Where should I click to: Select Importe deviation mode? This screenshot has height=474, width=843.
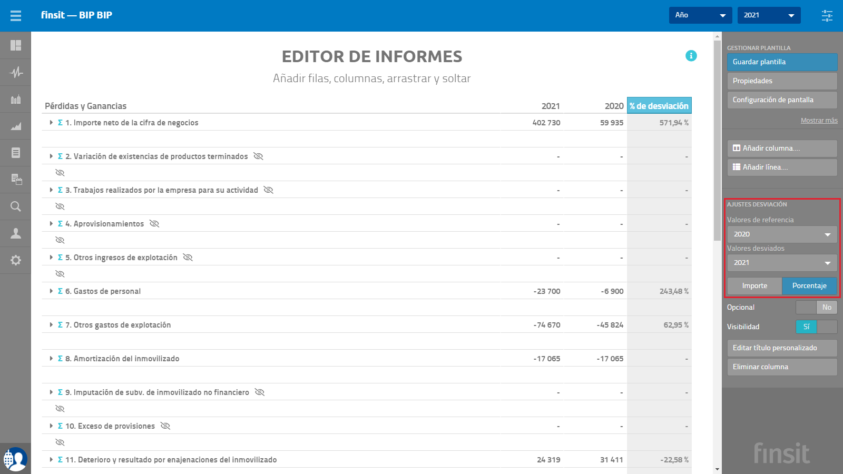pyautogui.click(x=754, y=286)
